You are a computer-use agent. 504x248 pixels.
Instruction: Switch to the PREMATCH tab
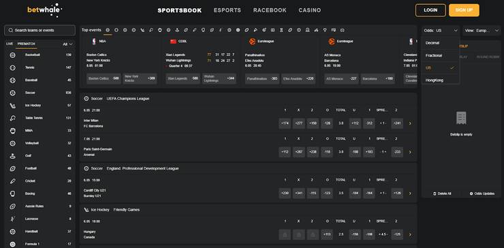click(26, 44)
